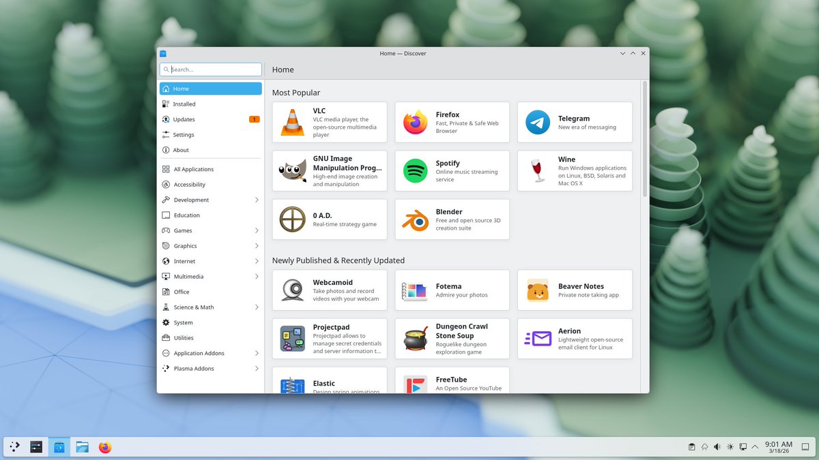Expand the Internet category arrow
Screen dimensions: 819x460
pos(257,261)
